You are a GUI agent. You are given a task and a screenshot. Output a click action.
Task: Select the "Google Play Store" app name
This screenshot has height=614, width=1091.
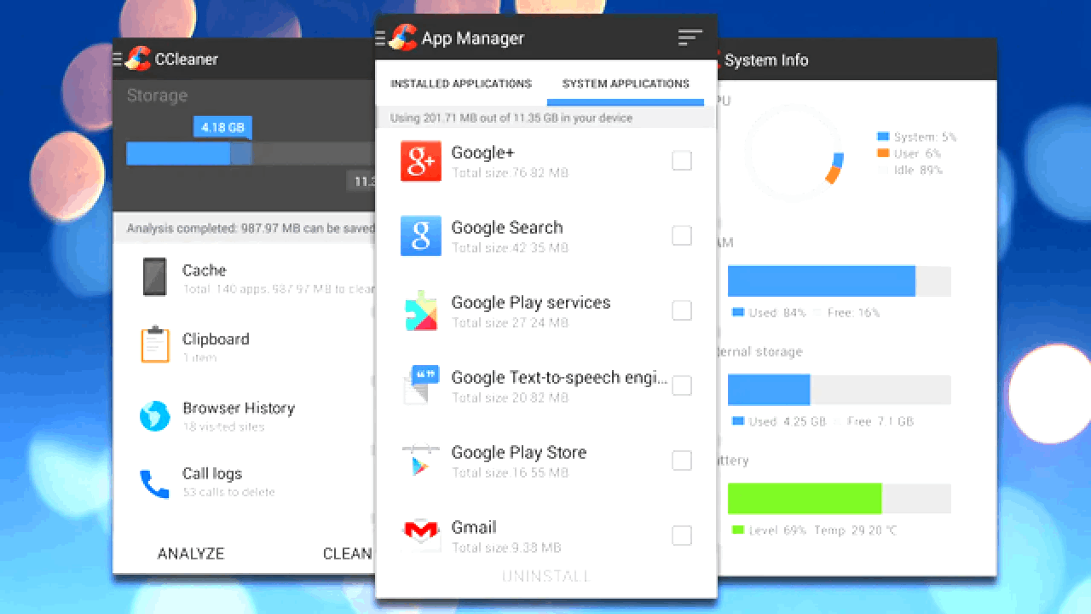(519, 453)
